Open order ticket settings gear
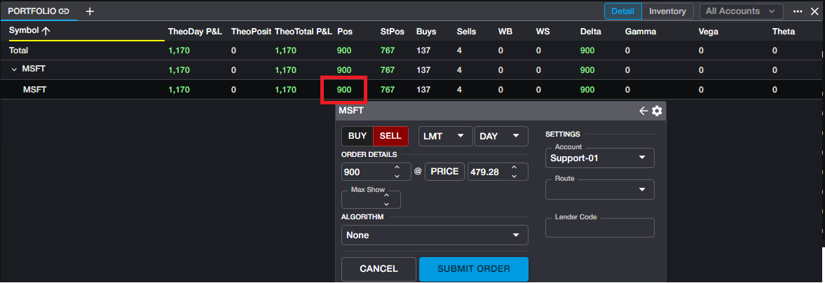Viewport: 825px width, 283px height. [x=657, y=111]
